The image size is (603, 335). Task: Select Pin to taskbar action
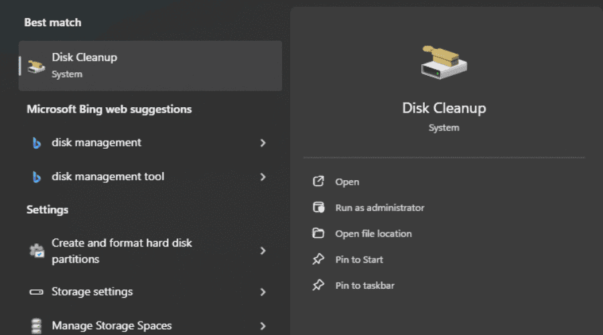364,285
